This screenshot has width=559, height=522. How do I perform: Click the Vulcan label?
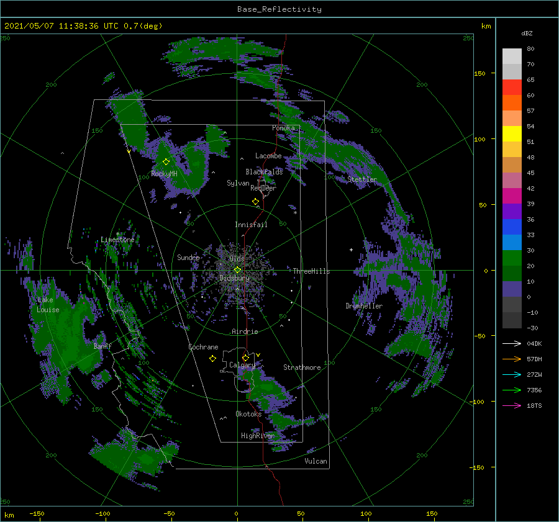pos(316,461)
